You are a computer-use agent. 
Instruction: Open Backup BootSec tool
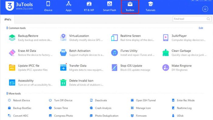coord(19,108)
